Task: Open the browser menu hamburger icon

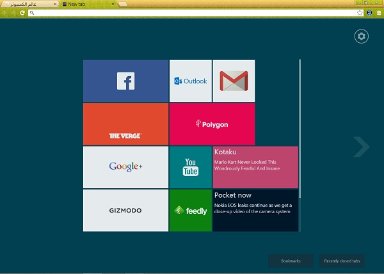Action: [379, 13]
